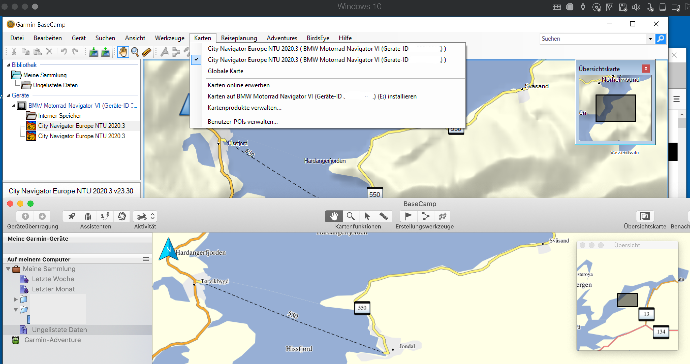Click inside the Suchen search field
This screenshot has width=690, height=364.
click(593, 39)
